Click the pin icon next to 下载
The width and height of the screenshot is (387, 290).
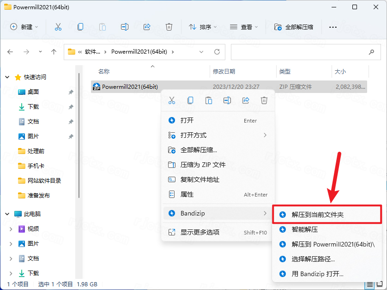click(x=71, y=107)
